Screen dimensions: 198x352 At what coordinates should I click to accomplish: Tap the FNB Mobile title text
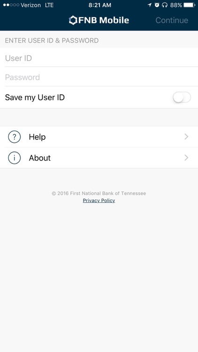pyautogui.click(x=104, y=20)
